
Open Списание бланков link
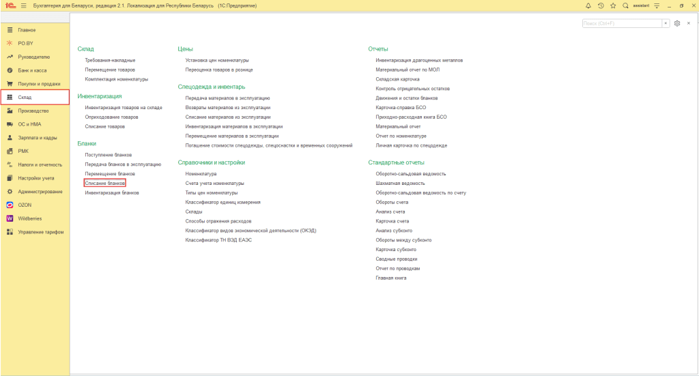pos(104,183)
